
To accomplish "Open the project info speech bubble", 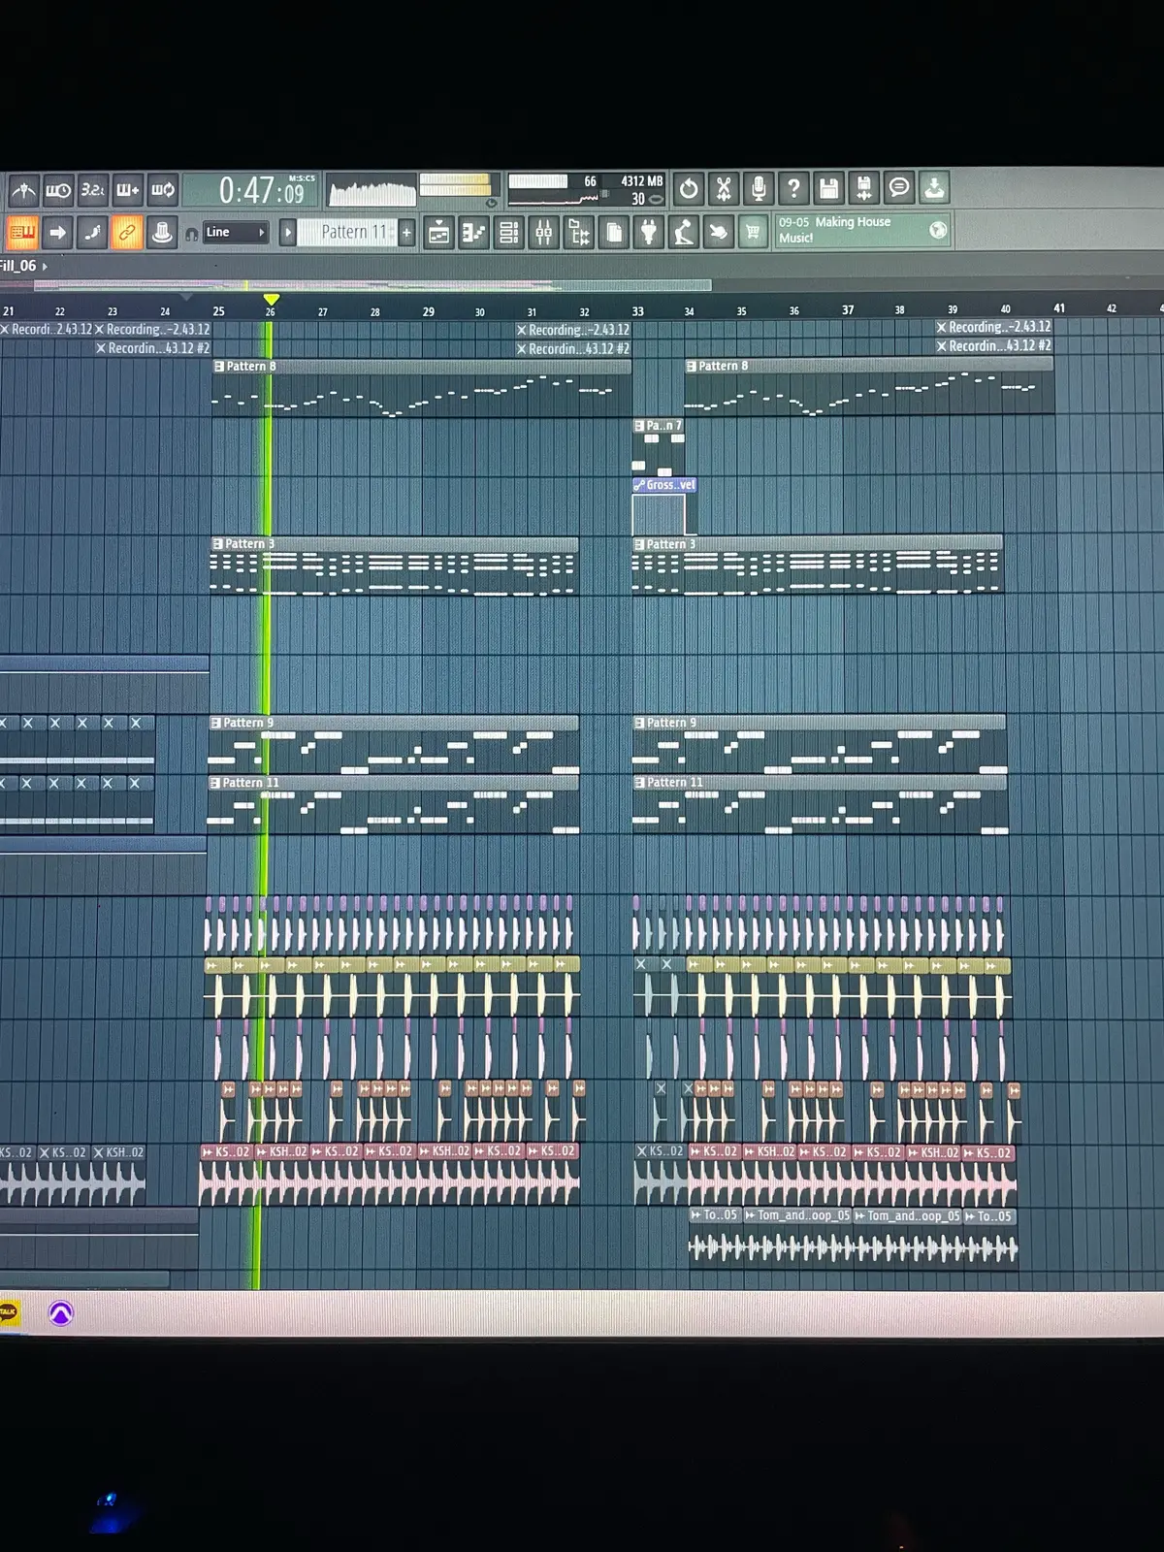I will pos(899,188).
